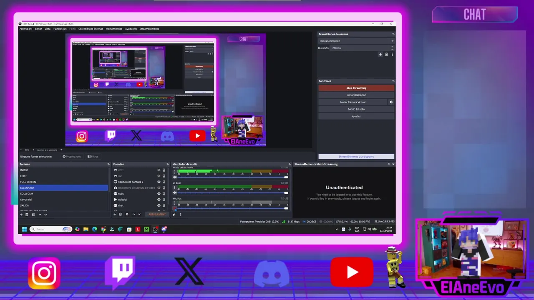534x300 pixels.
Task: Click Iniciar Cámara Virtual button
Action: click(353, 102)
